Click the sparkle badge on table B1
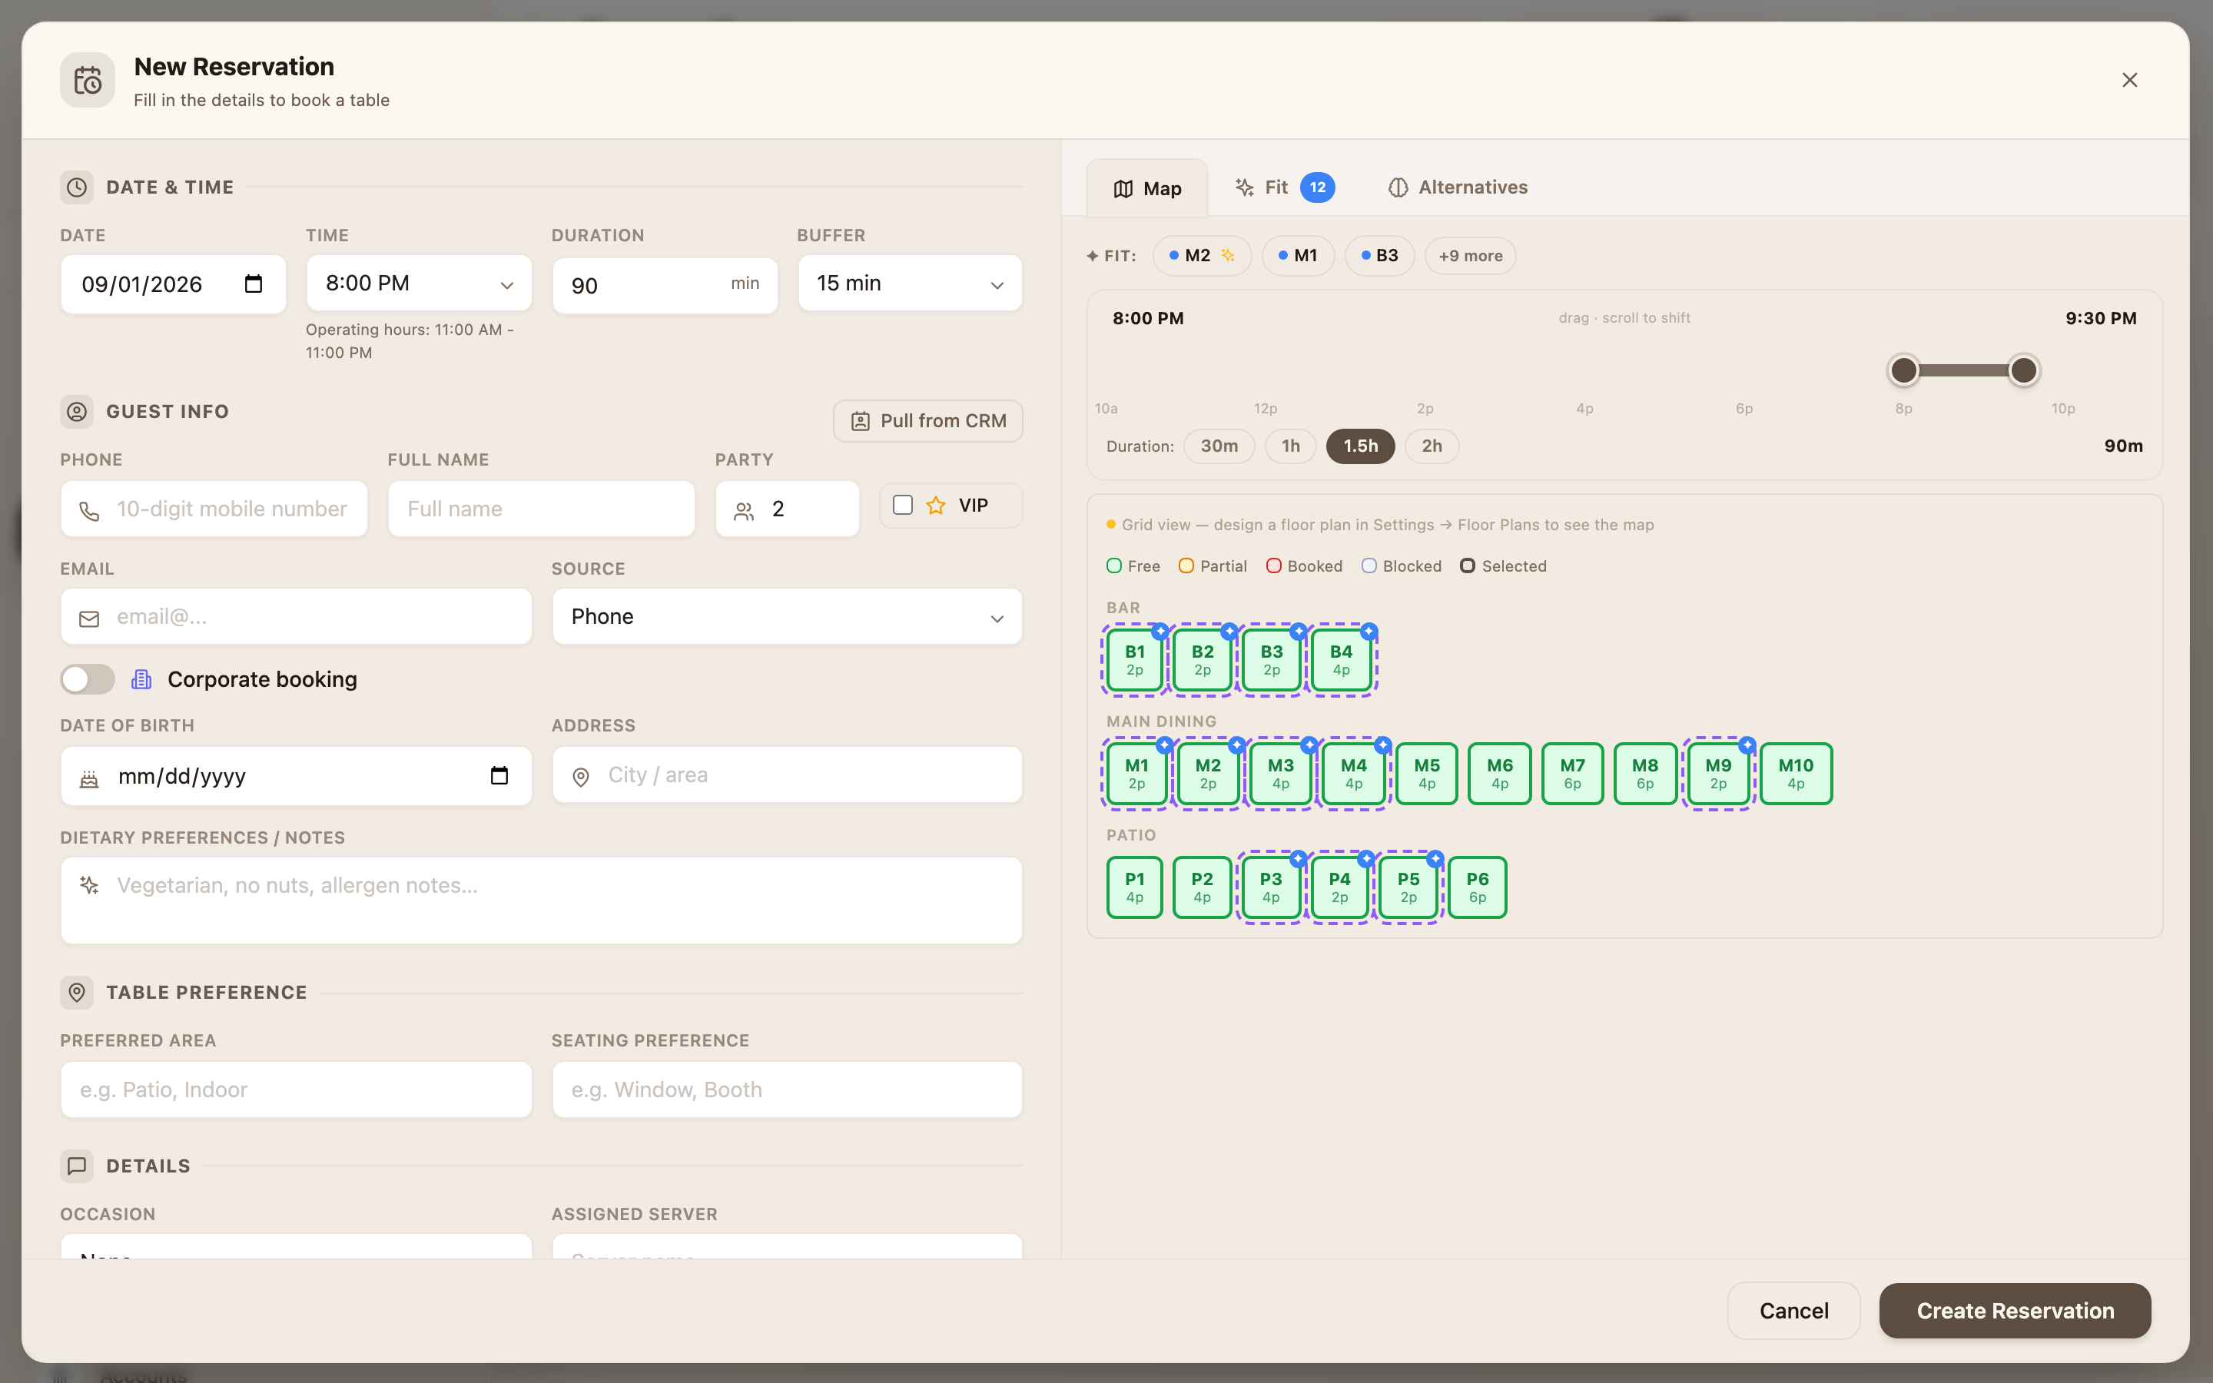This screenshot has width=2213, height=1383. coord(1160,632)
